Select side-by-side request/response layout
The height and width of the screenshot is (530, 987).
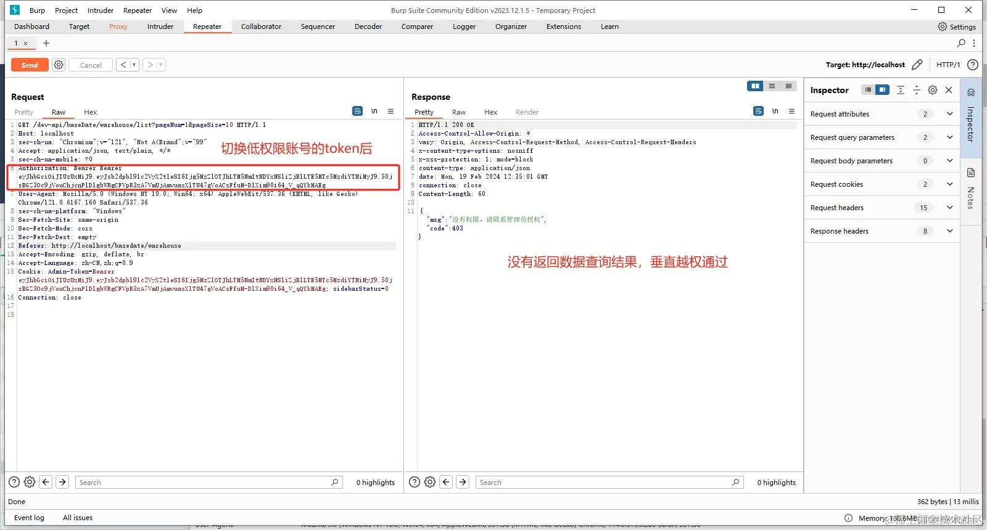(755, 86)
